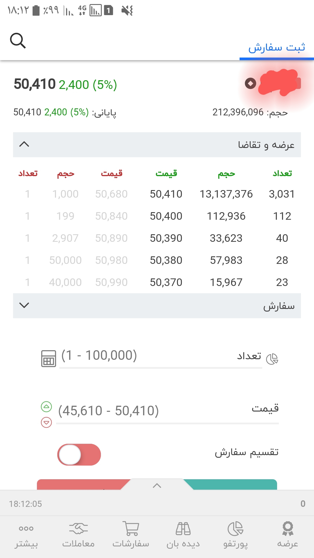Increase price with green up arrow
The width and height of the screenshot is (314, 558).
[46, 407]
